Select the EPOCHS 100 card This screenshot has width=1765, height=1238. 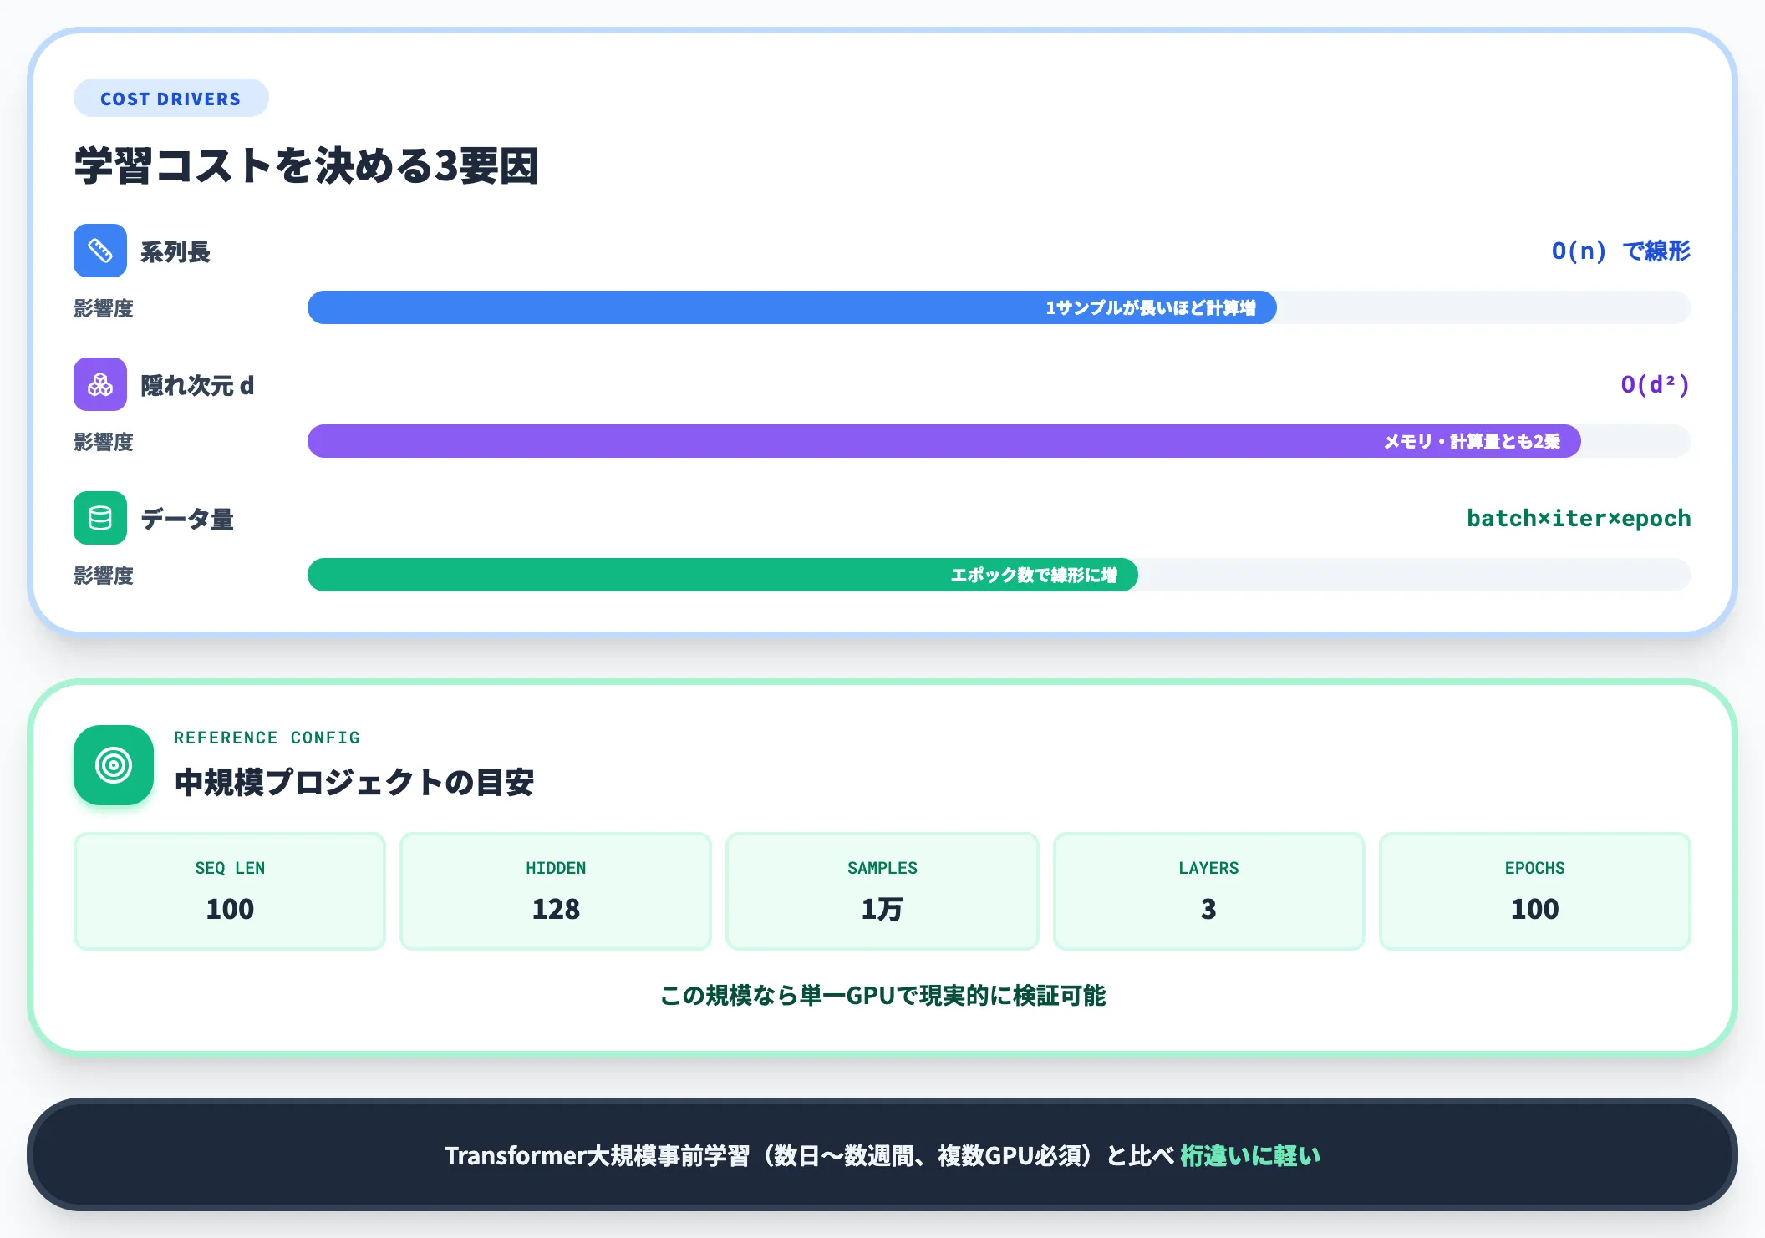pos(1535,891)
